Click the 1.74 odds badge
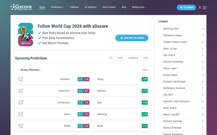The width and height of the screenshot is (217, 135). pos(145,114)
